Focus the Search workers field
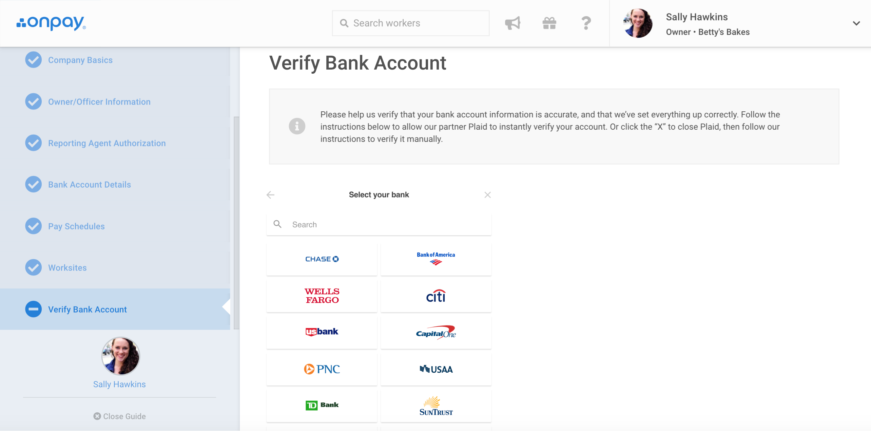The width and height of the screenshot is (871, 431). click(x=410, y=23)
